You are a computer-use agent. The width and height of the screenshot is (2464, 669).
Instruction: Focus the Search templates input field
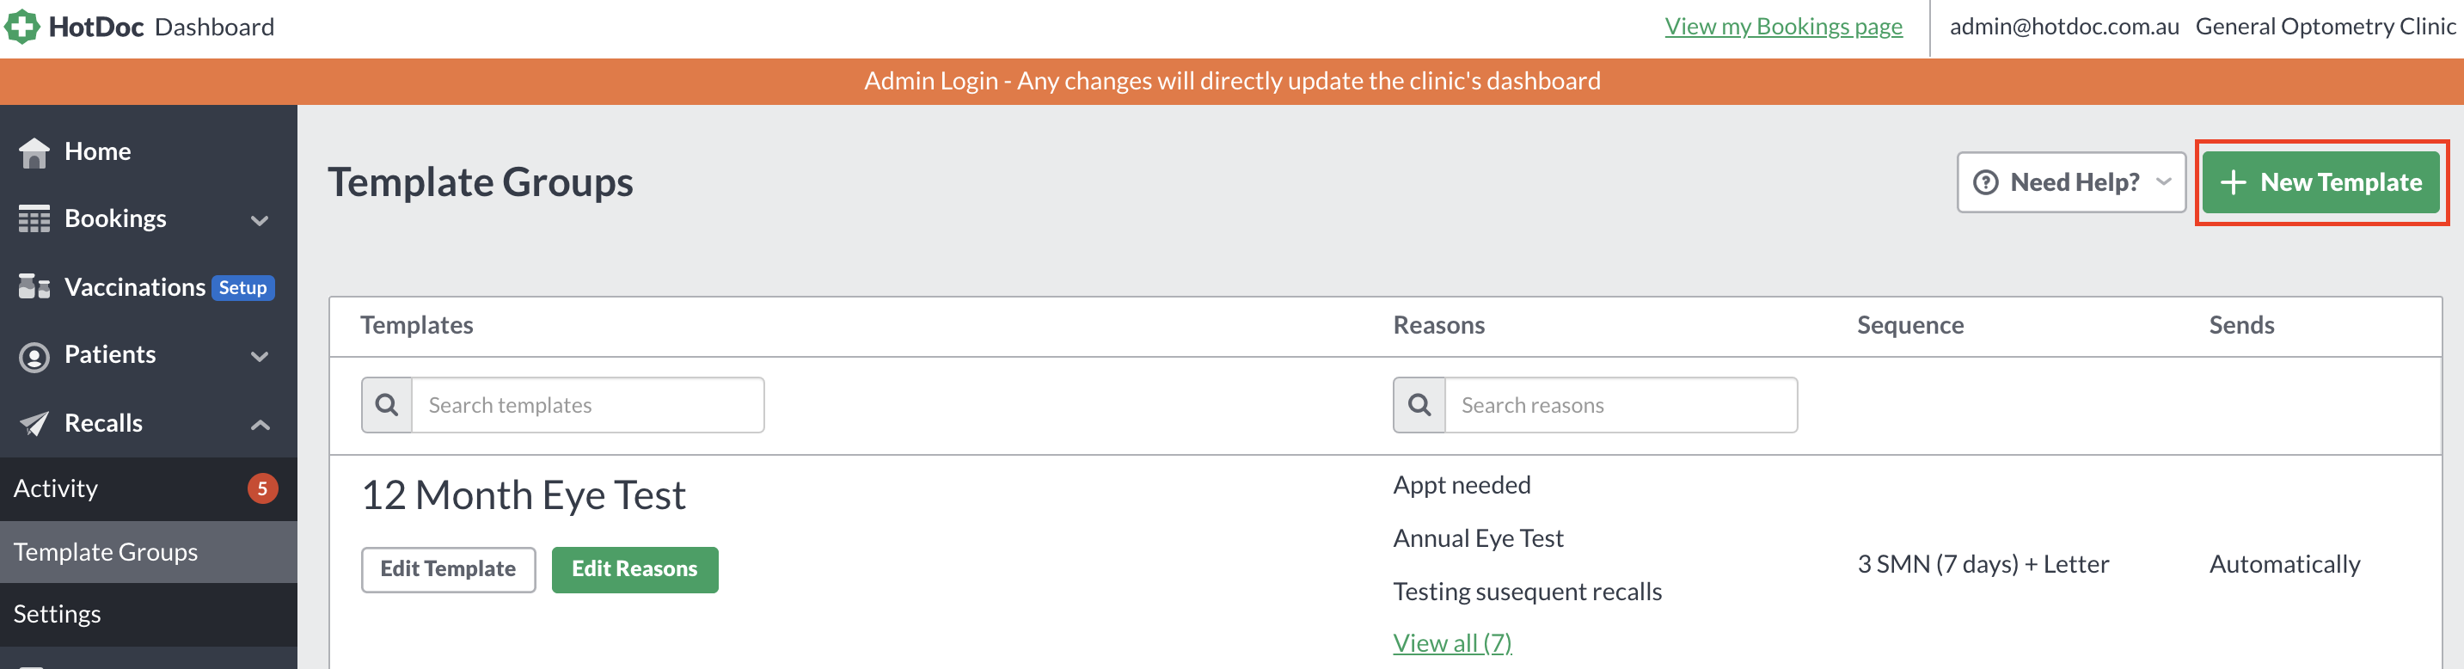click(x=587, y=405)
